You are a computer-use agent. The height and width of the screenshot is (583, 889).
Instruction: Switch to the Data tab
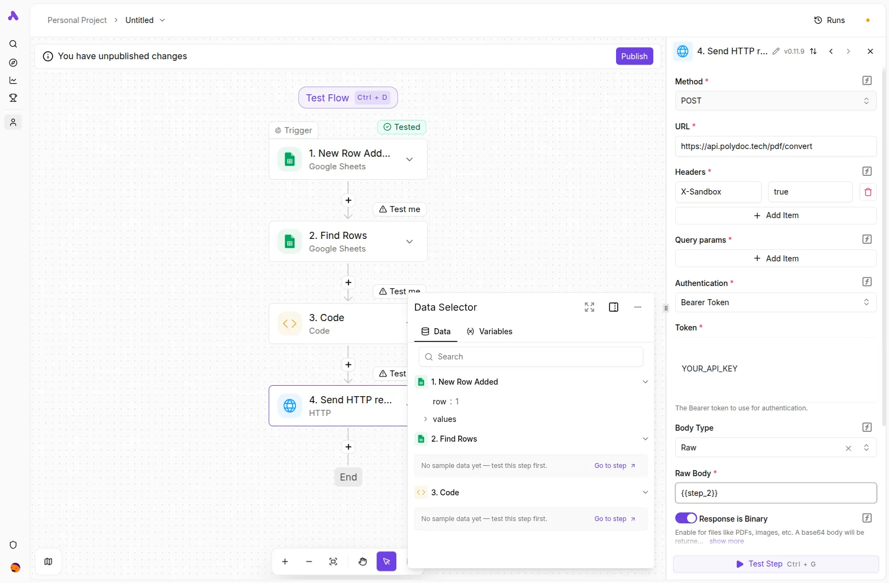click(436, 331)
